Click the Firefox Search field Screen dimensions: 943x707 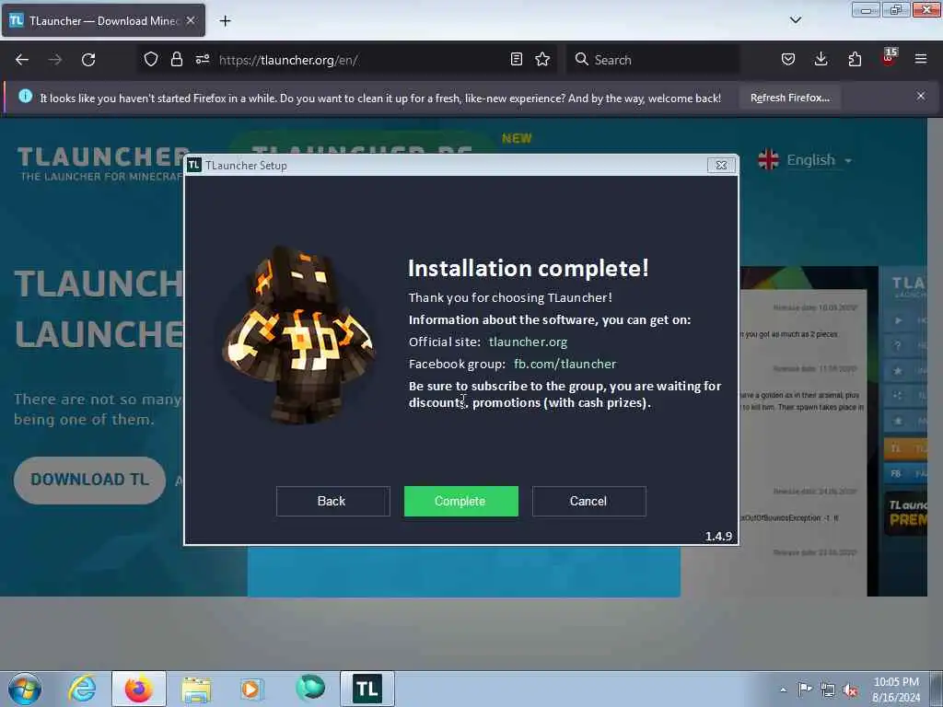click(x=653, y=60)
